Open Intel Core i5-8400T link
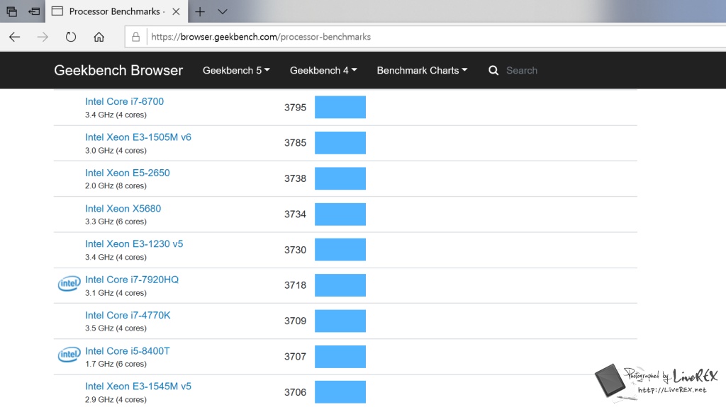Viewport: 726px width, 407px height. point(128,350)
